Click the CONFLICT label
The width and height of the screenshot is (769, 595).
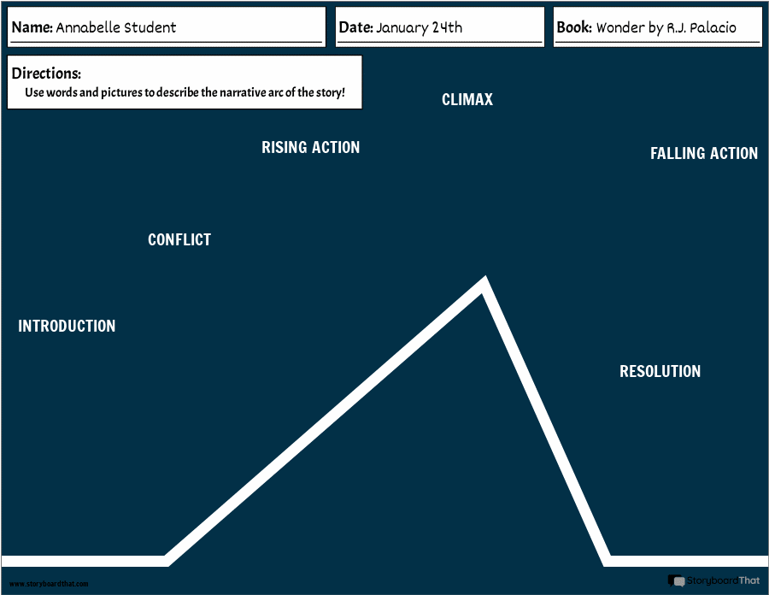pos(179,240)
